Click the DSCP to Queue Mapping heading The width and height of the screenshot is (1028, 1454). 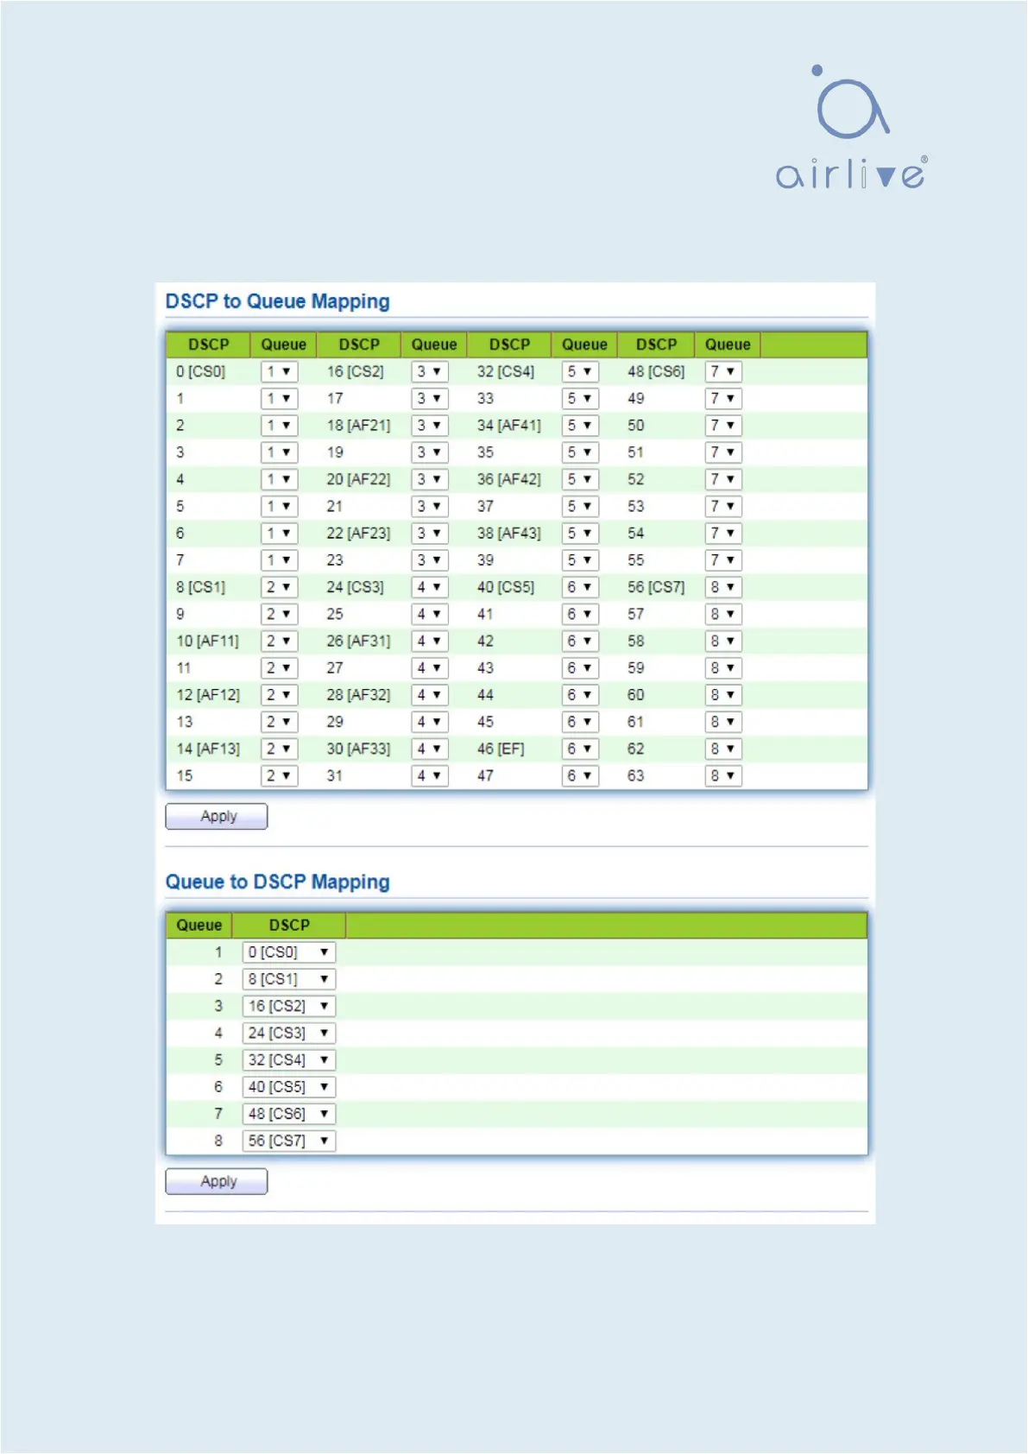click(x=277, y=302)
